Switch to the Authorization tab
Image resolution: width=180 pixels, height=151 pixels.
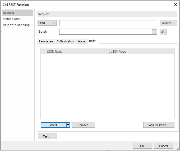point(65,41)
